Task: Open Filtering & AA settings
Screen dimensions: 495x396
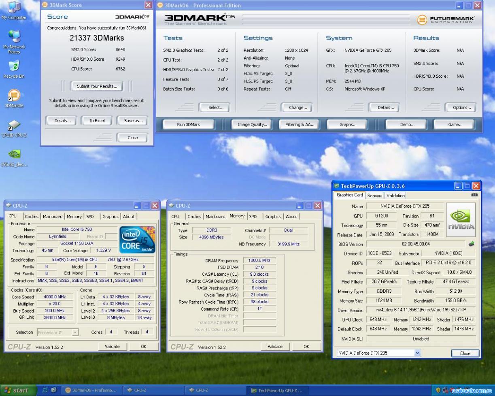Action: [300, 125]
